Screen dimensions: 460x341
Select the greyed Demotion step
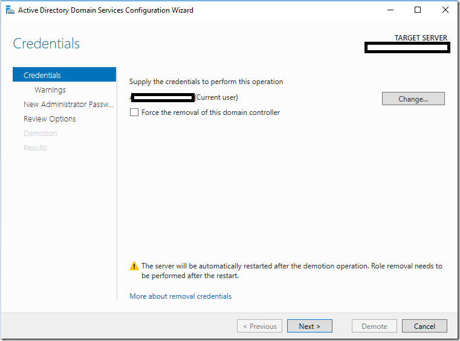coord(40,133)
